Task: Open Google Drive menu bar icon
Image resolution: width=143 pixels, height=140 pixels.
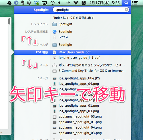Action: [9, 3]
